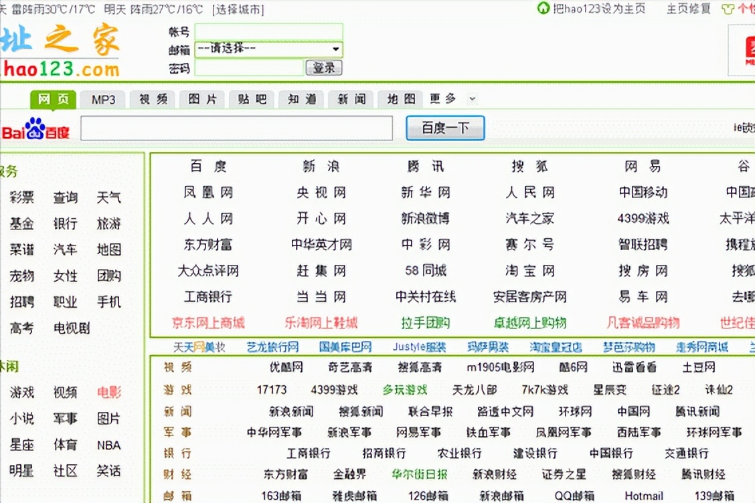Open the 中国移动 link

[643, 193]
